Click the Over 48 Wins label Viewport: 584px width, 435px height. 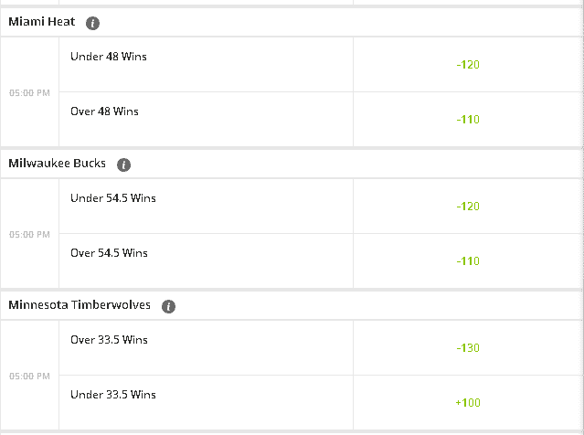(104, 111)
